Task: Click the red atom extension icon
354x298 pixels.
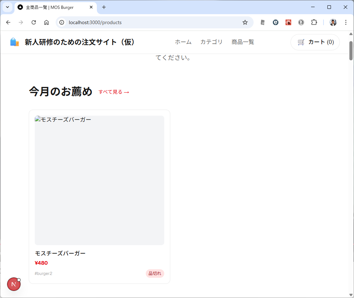Action: [288, 22]
